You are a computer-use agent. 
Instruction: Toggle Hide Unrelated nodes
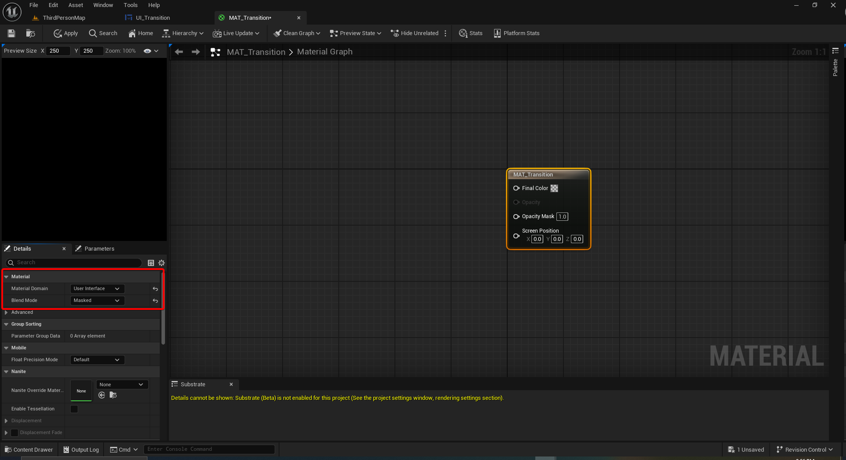tap(415, 33)
